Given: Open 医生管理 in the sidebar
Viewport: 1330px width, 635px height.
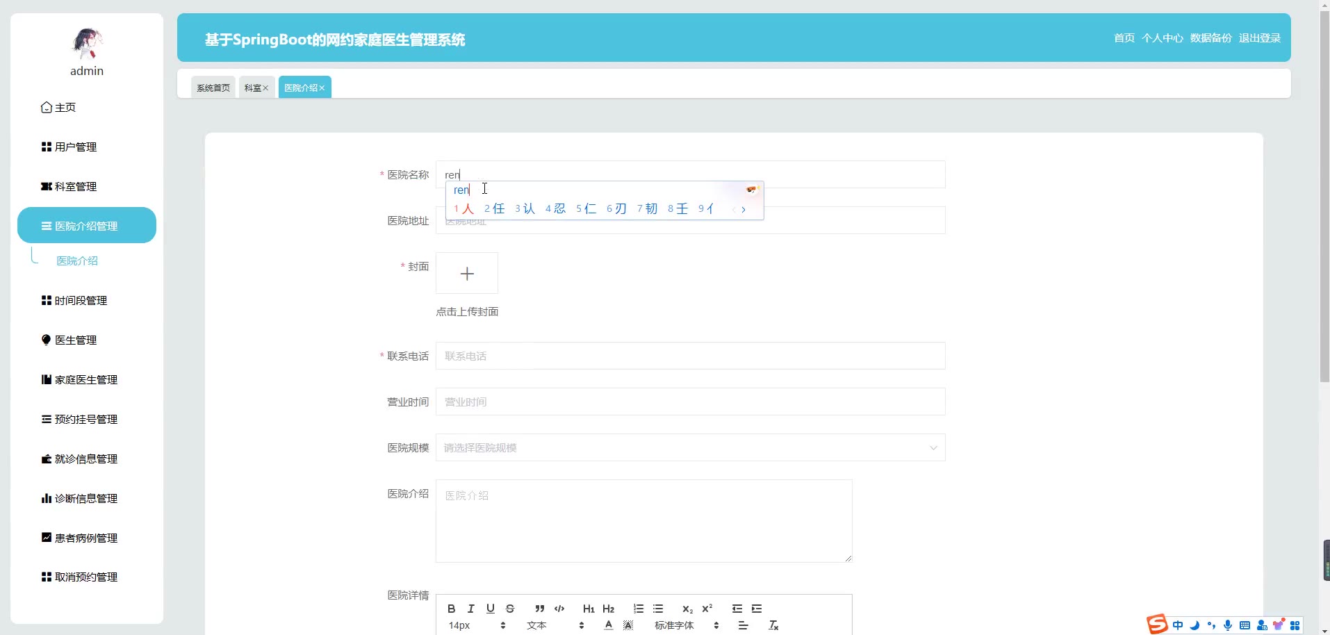Looking at the screenshot, I should click(x=76, y=340).
